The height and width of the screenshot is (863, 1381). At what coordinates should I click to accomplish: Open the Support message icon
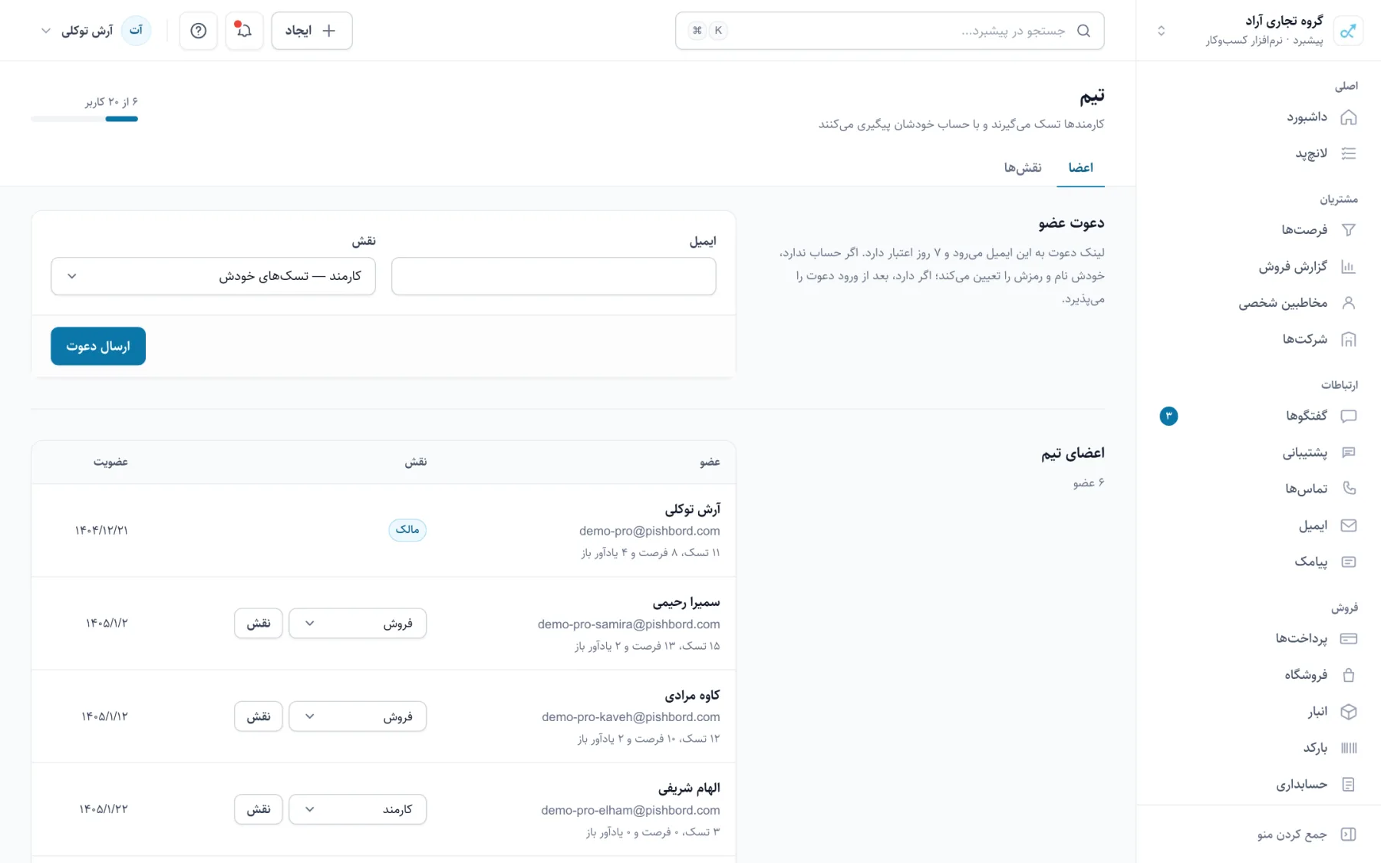click(x=1348, y=453)
